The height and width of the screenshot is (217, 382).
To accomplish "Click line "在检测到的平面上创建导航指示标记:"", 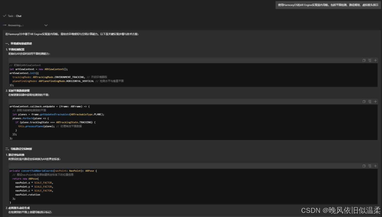I will pos(30,212).
